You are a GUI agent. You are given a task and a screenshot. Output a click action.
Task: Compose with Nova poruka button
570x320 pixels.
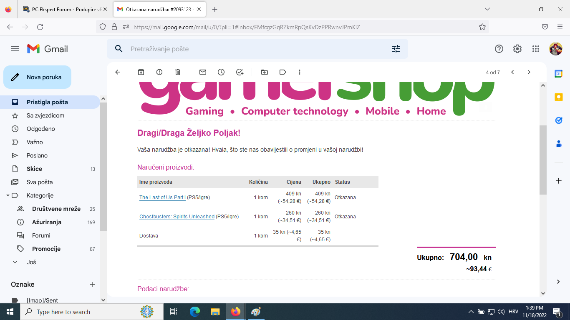pyautogui.click(x=38, y=77)
